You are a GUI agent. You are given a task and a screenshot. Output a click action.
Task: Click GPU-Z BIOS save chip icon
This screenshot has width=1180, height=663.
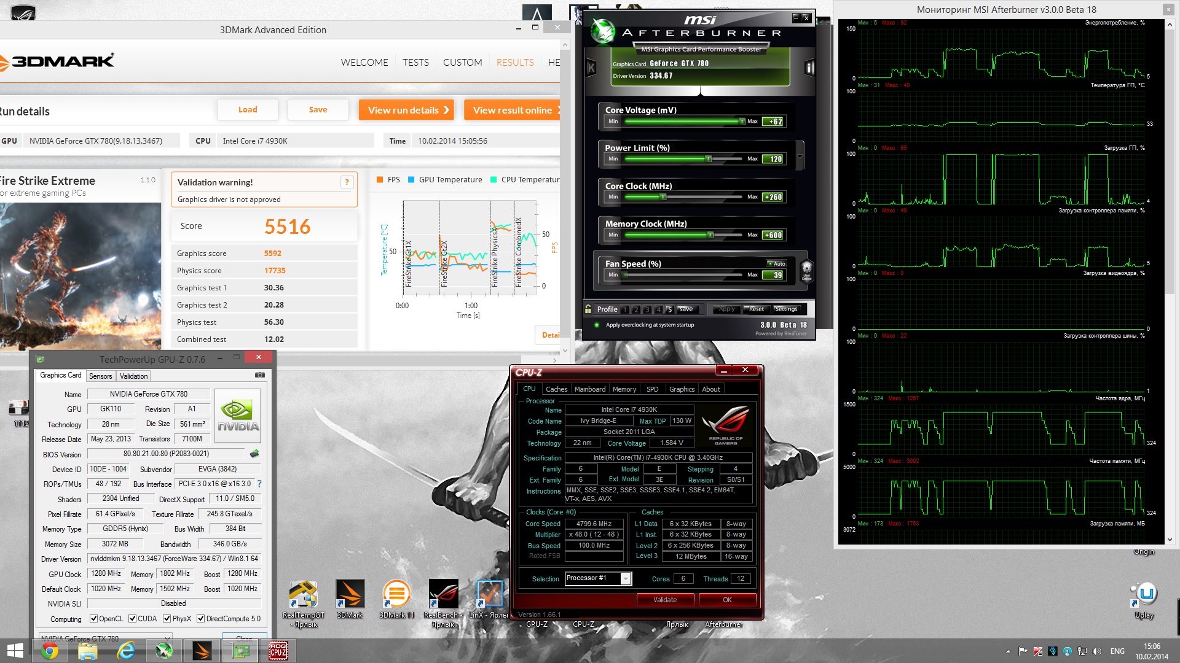click(x=254, y=454)
